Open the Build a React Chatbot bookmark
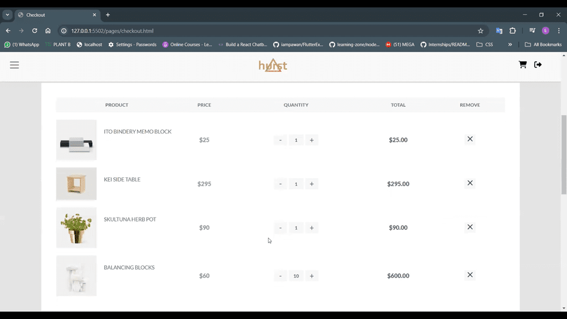Screen dimensions: 567x319 pyautogui.click(x=243, y=44)
